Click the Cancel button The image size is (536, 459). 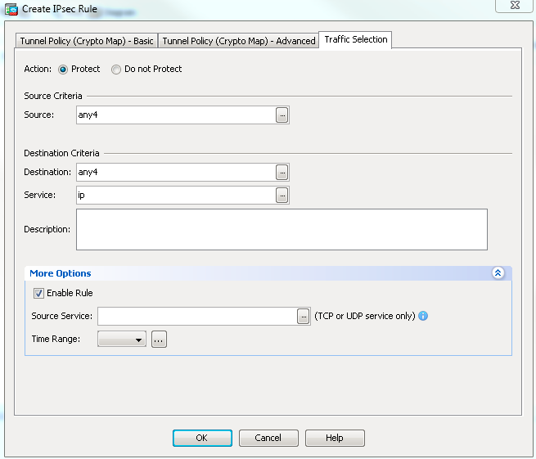[268, 438]
